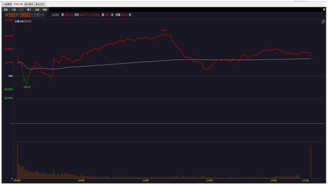Open the first tab in the top tab bar
The image size is (328, 185).
(x=7, y=4)
